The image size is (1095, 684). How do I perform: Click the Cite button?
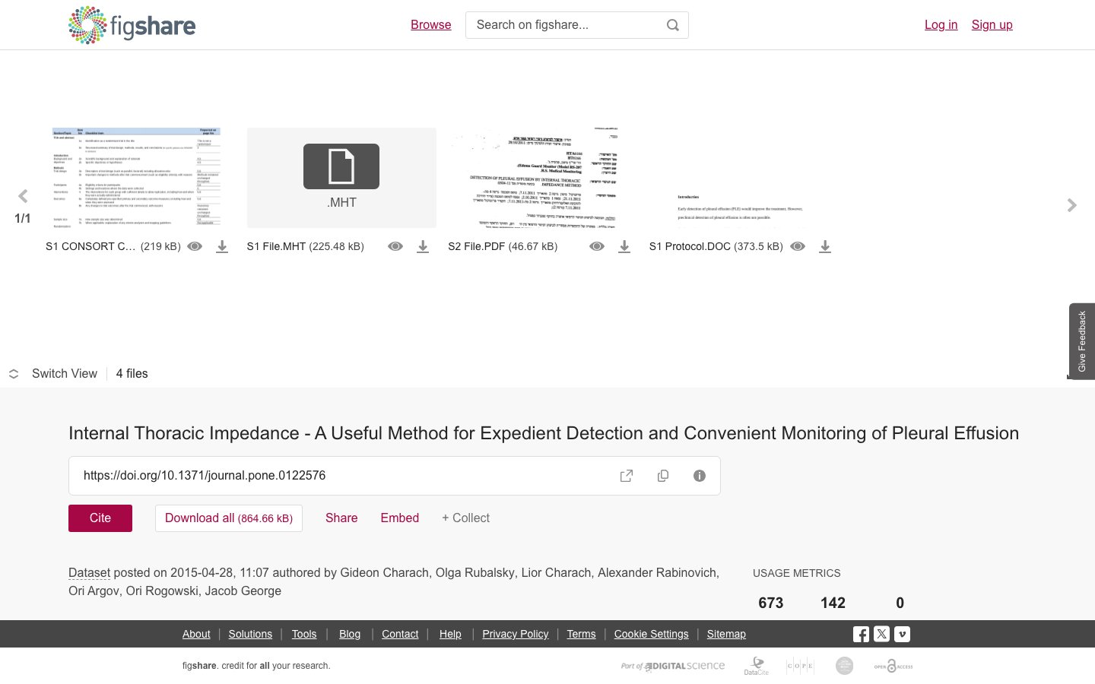pyautogui.click(x=100, y=518)
